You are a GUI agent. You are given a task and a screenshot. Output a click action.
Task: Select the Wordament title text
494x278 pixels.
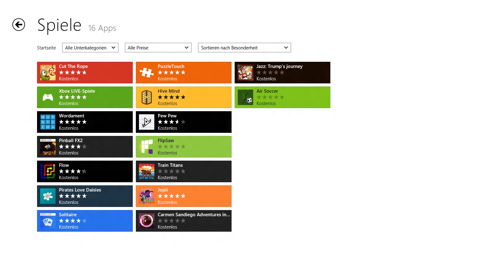tap(72, 116)
